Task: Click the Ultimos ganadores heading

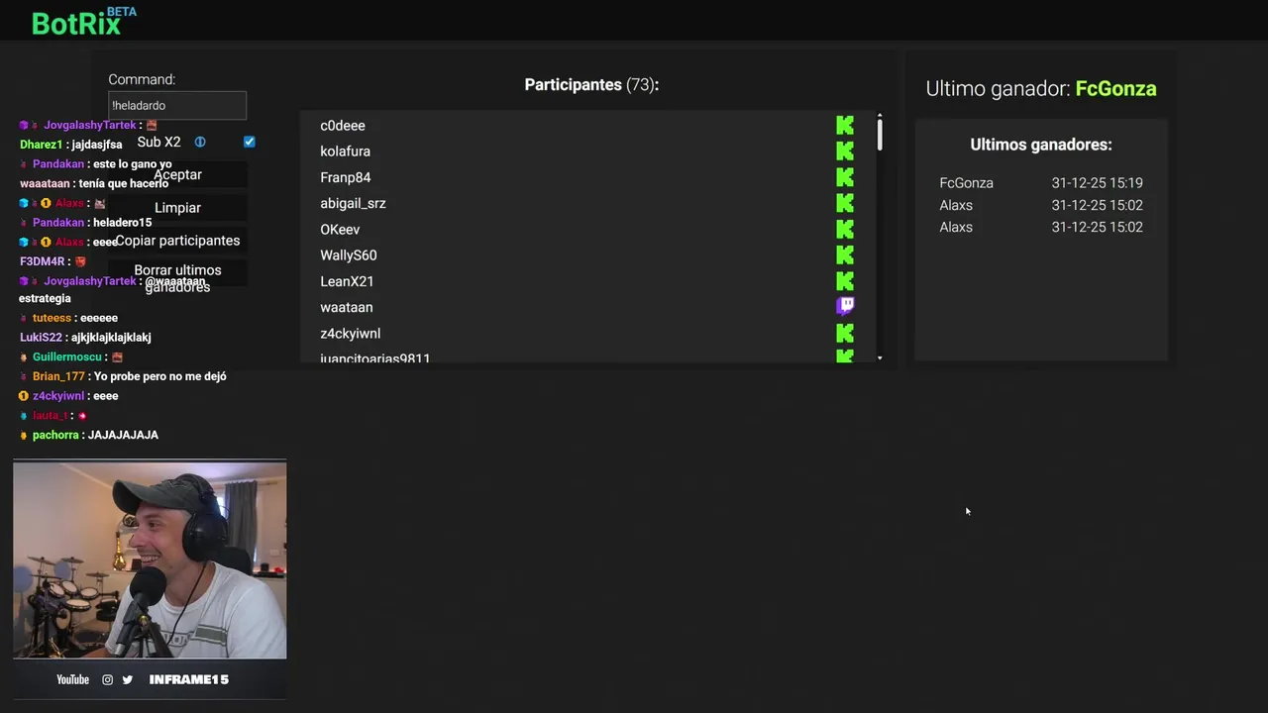Action: (1041, 145)
